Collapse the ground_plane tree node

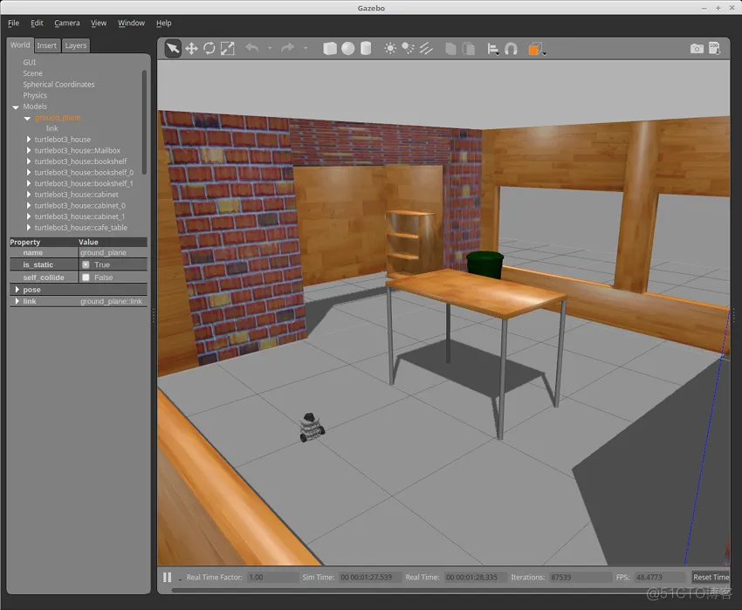(x=27, y=118)
